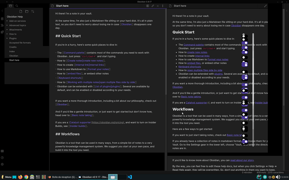Switch to edit mode using the pencil icon
The width and height of the screenshot is (289, 180).
point(265,6)
